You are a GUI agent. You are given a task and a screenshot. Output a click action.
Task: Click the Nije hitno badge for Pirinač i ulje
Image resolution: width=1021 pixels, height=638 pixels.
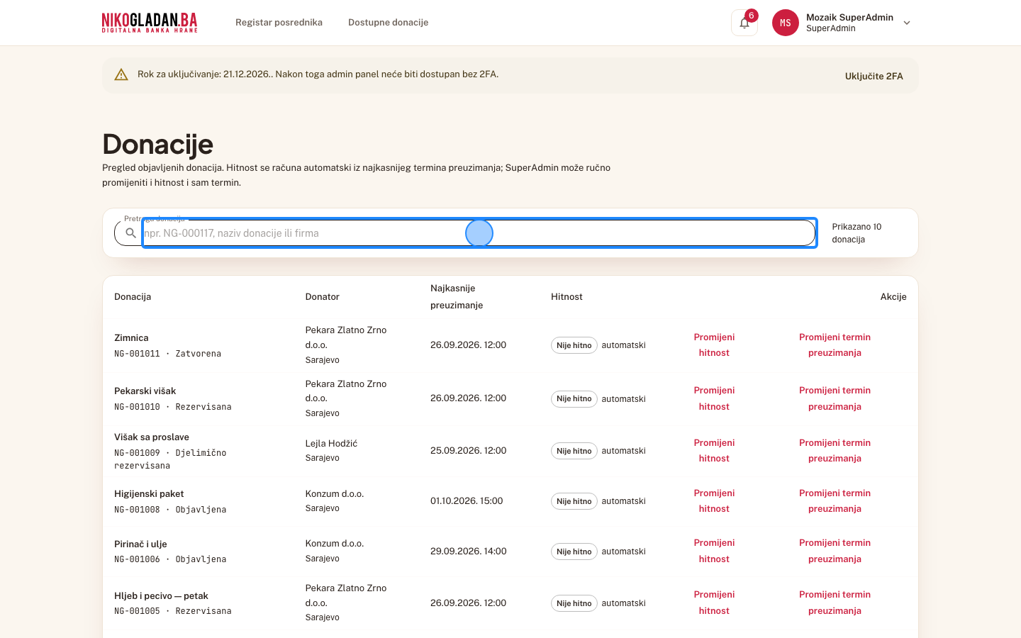(574, 552)
